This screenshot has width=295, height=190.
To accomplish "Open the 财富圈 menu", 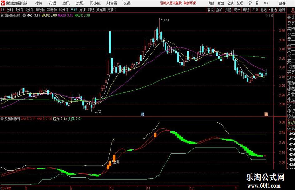I will (112, 3).
